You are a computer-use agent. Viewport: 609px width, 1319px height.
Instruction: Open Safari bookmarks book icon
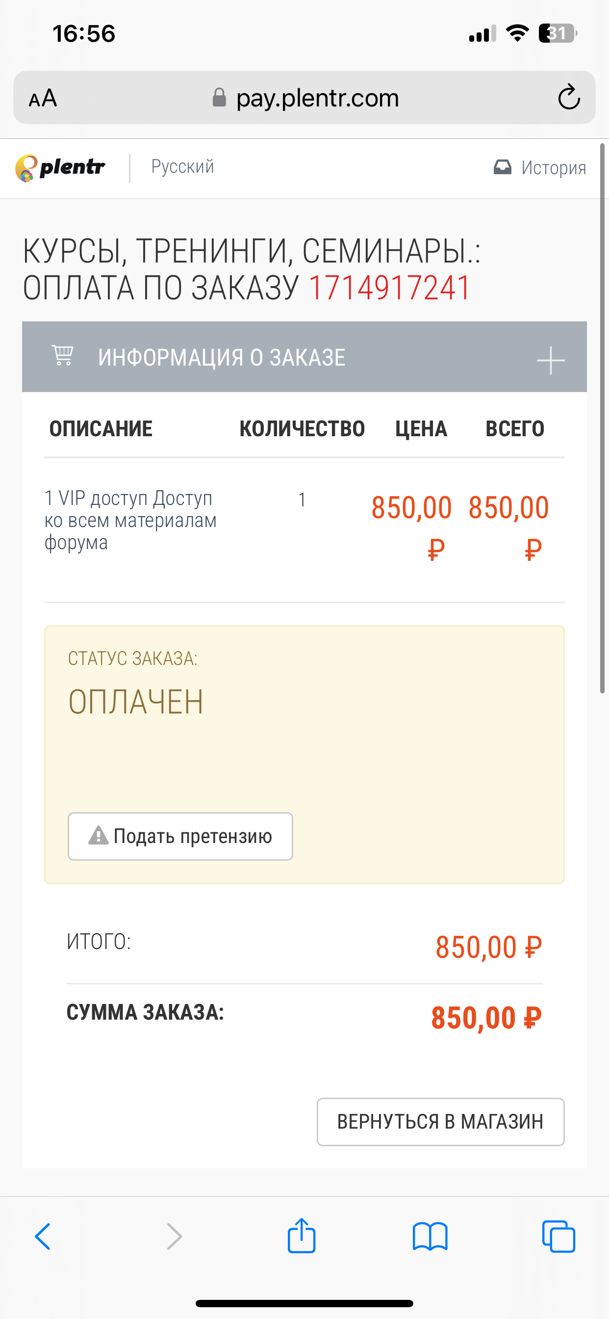pyautogui.click(x=430, y=1237)
